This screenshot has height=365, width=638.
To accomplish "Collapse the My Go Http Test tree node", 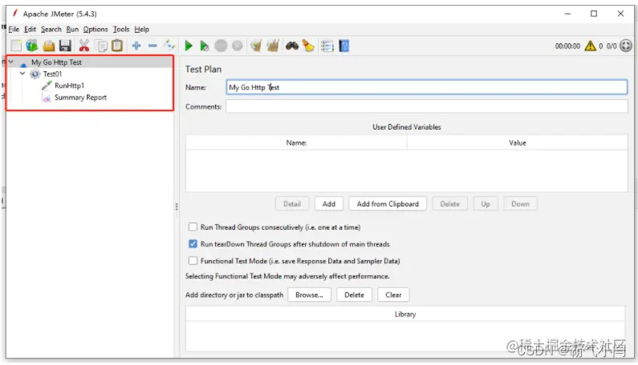I will pyautogui.click(x=11, y=62).
